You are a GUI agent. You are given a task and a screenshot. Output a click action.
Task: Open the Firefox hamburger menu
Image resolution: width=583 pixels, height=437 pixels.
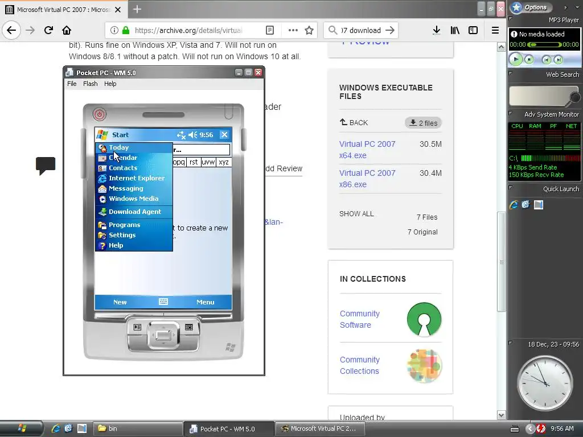click(x=495, y=30)
